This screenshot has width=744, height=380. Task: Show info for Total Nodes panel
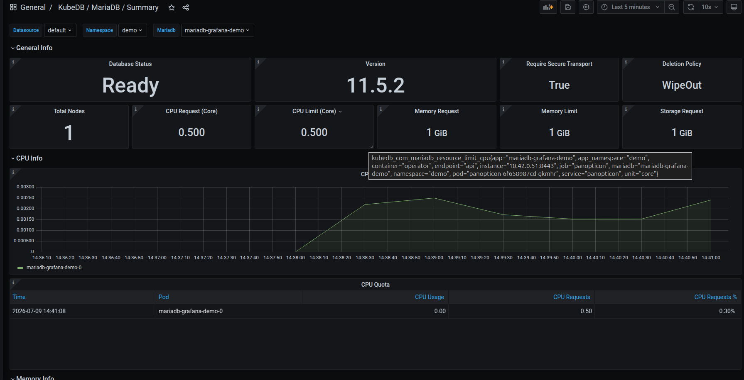click(x=13, y=109)
